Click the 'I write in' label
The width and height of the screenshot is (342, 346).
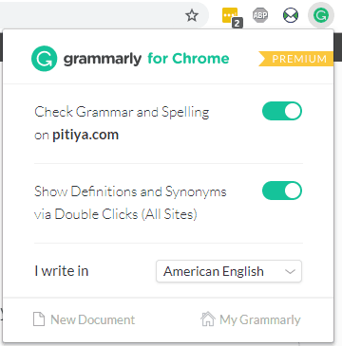(x=62, y=271)
